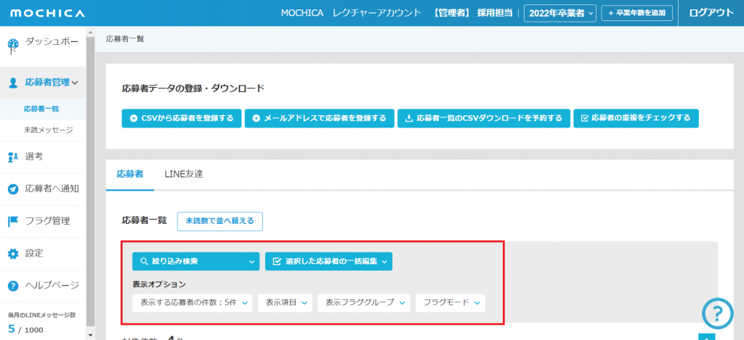The image size is (744, 340).
Task: Expand the 絞り込み検索 filter search dropdown
Action: click(195, 261)
